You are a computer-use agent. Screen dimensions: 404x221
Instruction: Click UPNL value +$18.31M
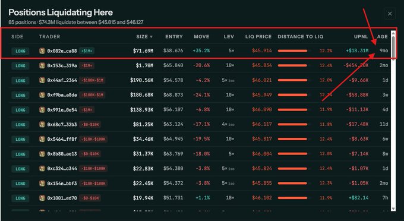(357, 50)
